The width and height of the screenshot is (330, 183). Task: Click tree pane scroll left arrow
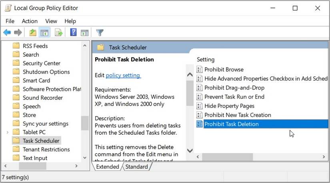click(6, 166)
